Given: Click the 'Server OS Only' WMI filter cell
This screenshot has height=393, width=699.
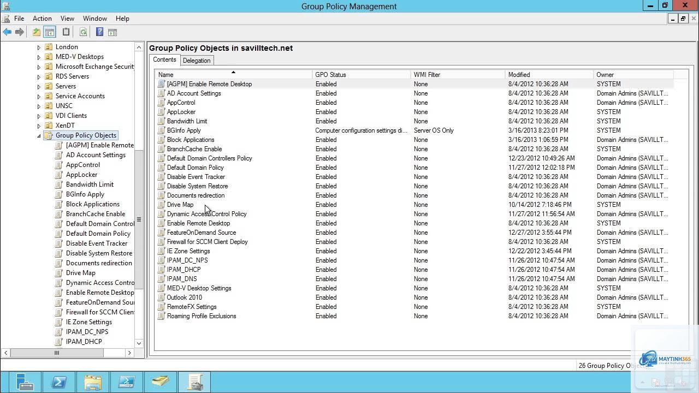Looking at the screenshot, I should [x=434, y=130].
